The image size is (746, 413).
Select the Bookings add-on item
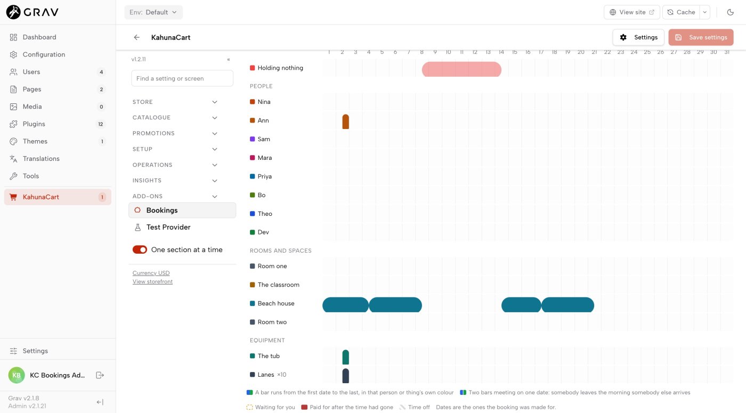[x=182, y=210]
